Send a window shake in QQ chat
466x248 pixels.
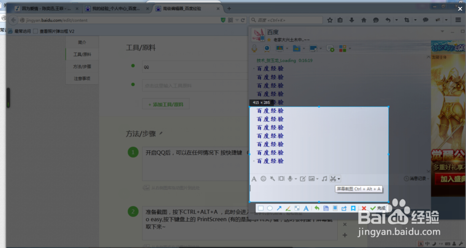click(281, 179)
